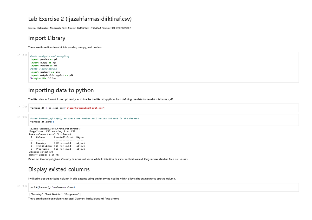Click the 'Display existed columns' heading

pos(59,169)
